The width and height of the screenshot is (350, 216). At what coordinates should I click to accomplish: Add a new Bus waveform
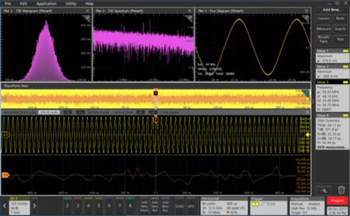click(165, 205)
